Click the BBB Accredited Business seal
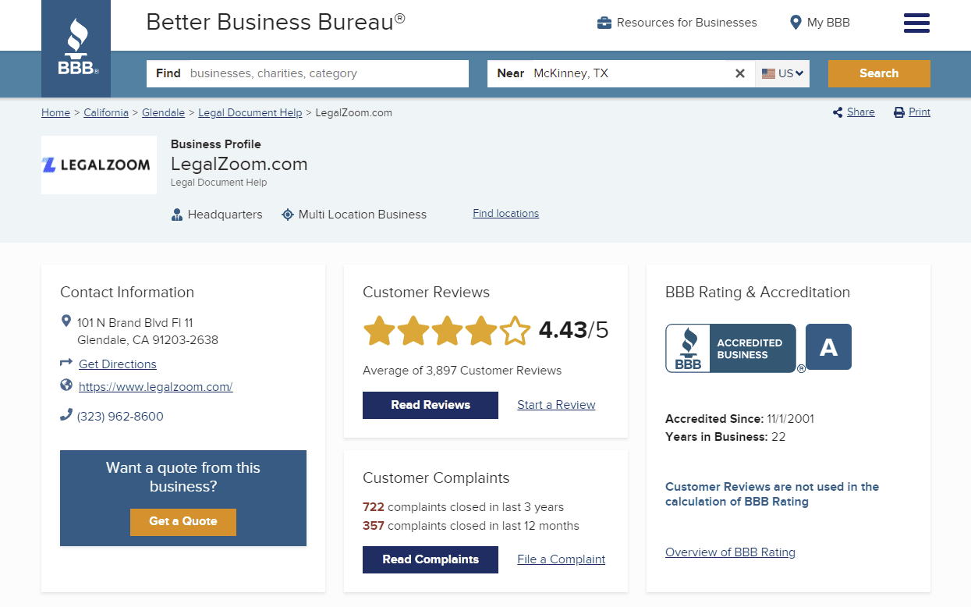The height and width of the screenshot is (607, 971). [x=731, y=348]
